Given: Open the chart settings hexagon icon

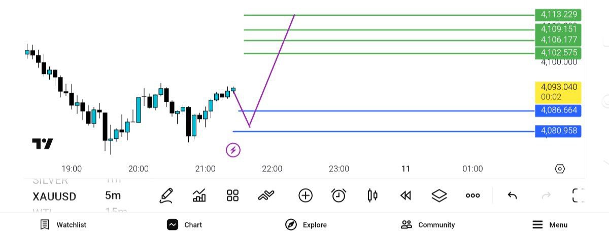Looking at the screenshot, I should point(560,169).
